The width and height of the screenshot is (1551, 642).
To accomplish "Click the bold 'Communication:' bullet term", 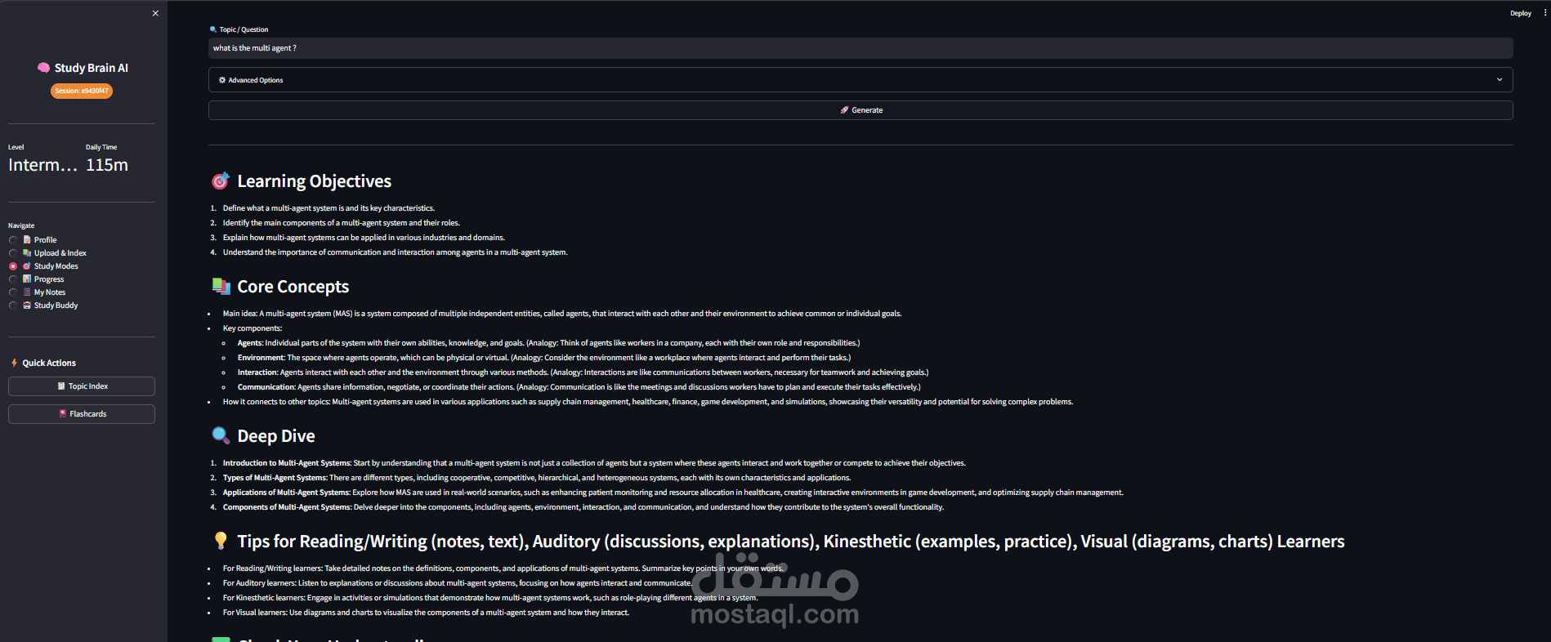I will [266, 387].
